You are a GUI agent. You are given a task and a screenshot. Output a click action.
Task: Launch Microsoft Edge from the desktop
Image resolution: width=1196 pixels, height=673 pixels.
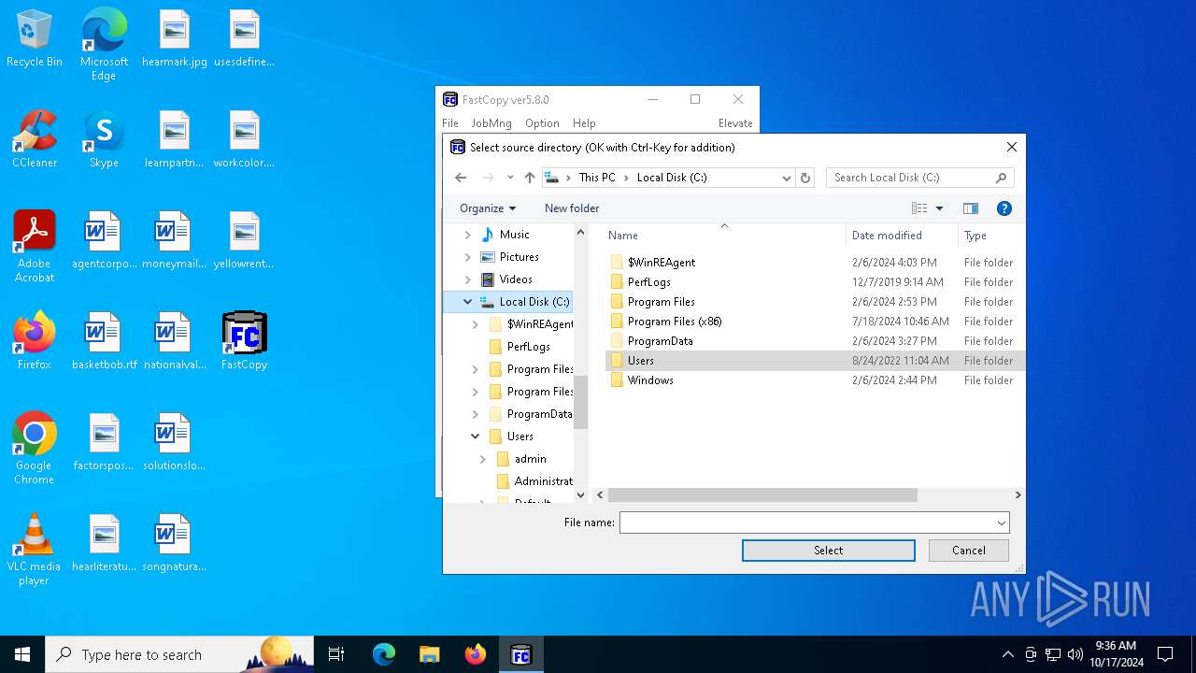pyautogui.click(x=104, y=45)
